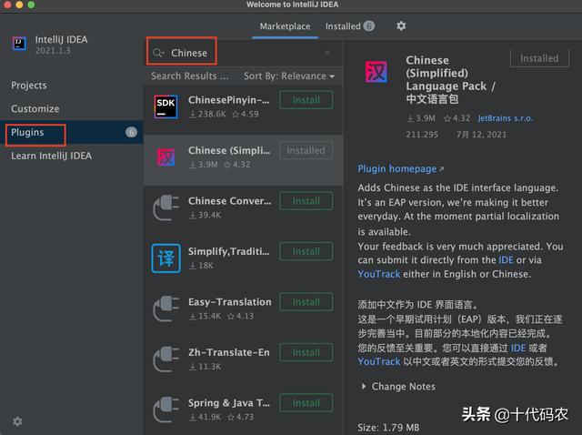
Task: Install the Zh-Translate-En plugin
Action: click(306, 352)
